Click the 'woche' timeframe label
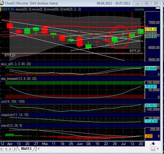164x154 pixels. [x=139, y=9]
